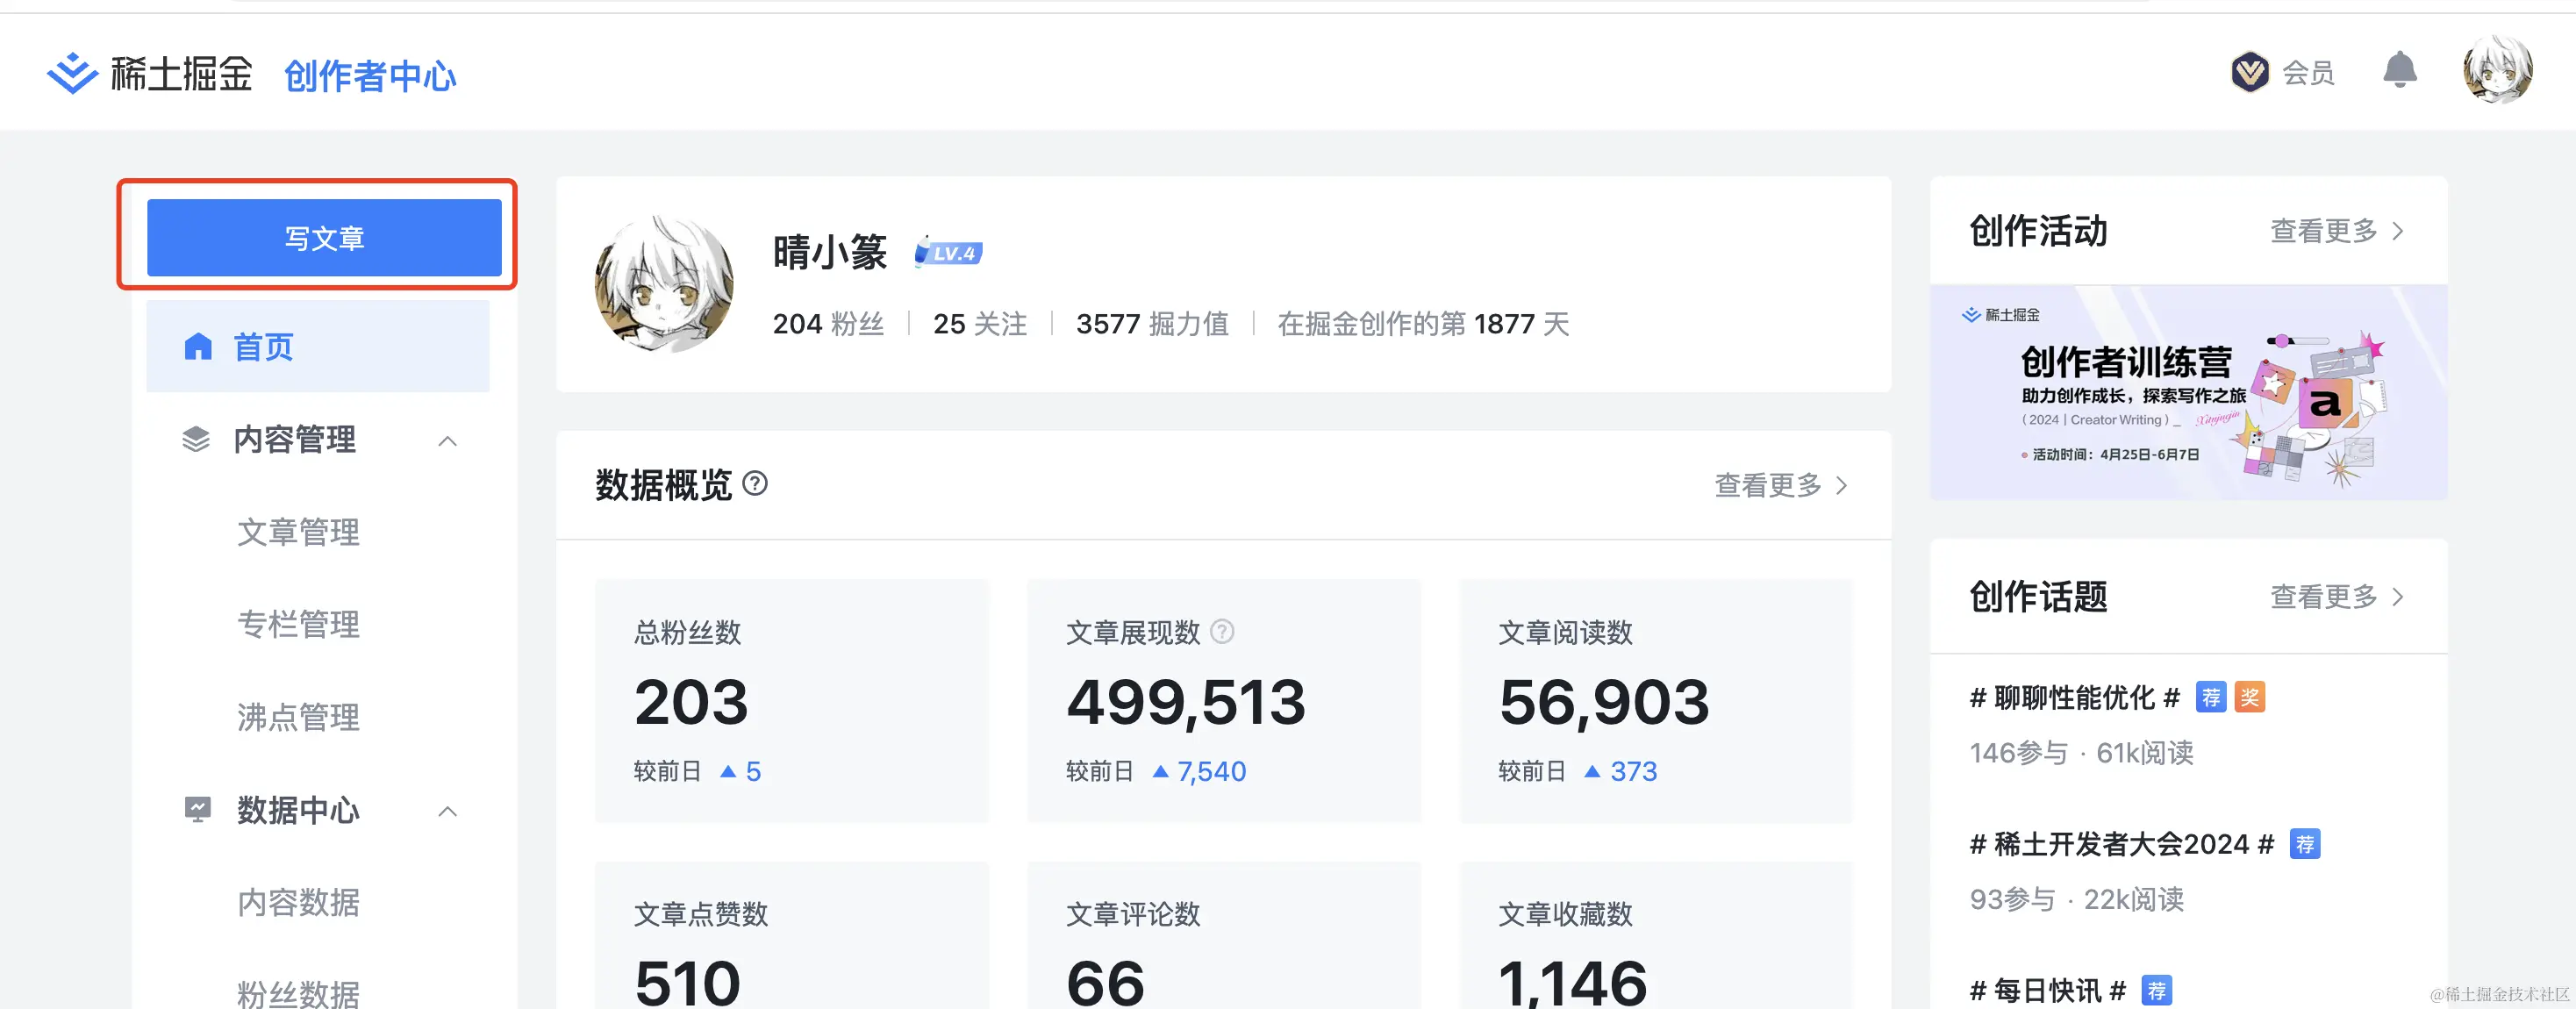Click the 写文章 button
Viewport: 2576px width, 1009px height.
click(324, 238)
